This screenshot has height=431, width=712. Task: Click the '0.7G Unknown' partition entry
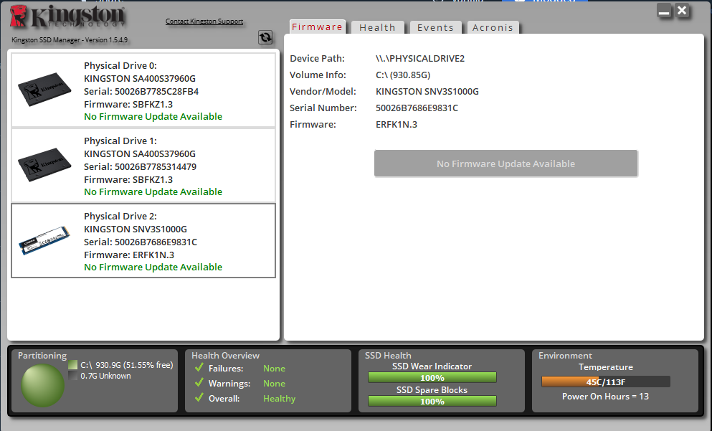[x=105, y=376]
